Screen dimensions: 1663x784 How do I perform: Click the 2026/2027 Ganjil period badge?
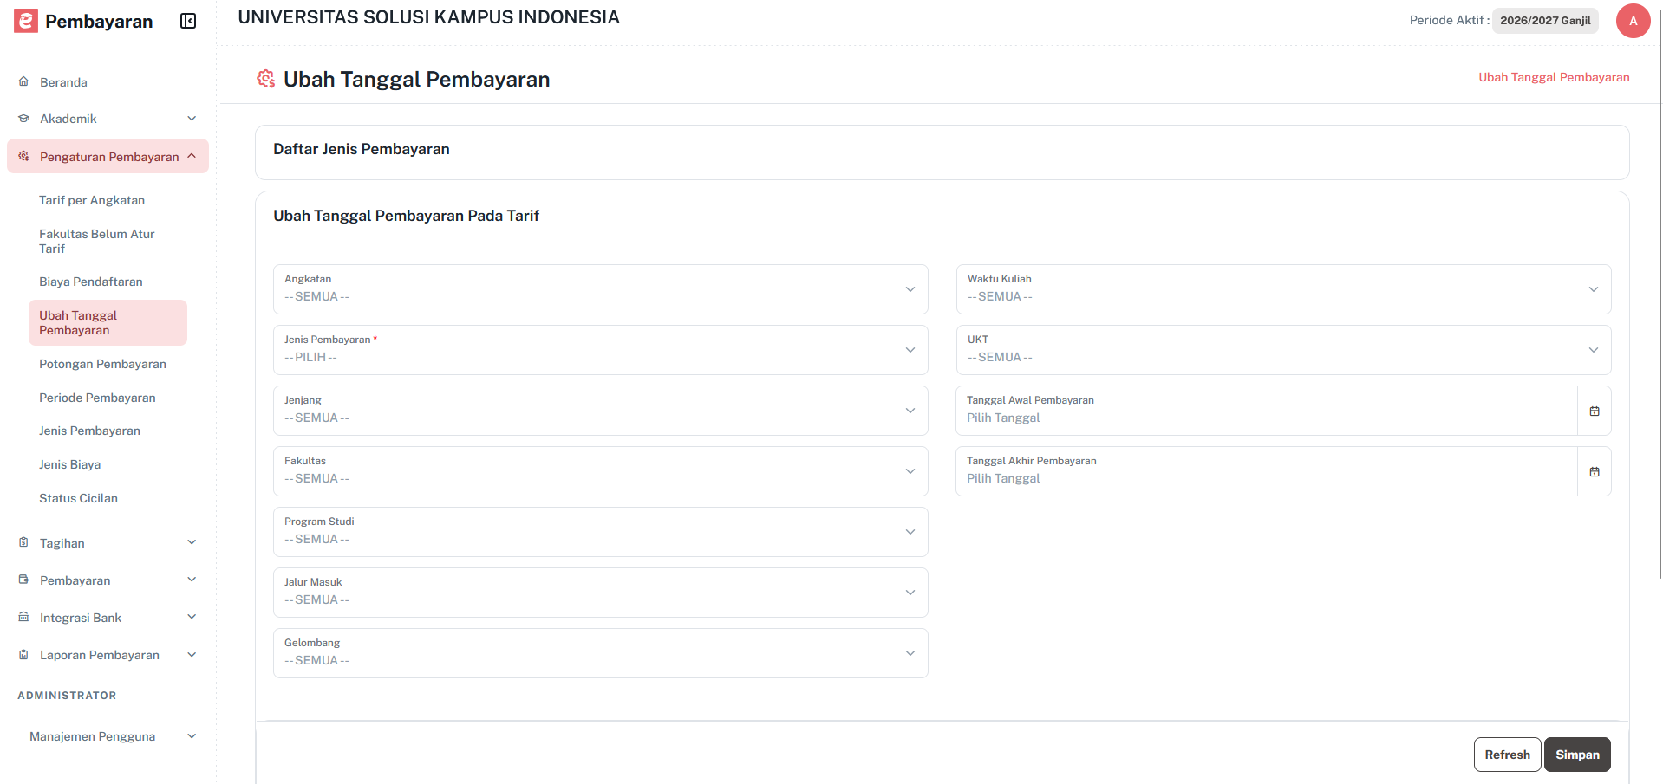pos(1545,21)
